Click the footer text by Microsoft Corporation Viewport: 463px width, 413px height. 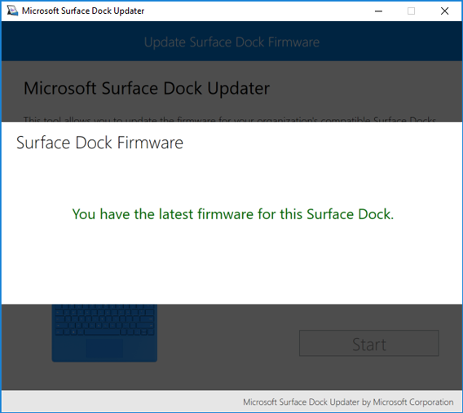pos(348,402)
